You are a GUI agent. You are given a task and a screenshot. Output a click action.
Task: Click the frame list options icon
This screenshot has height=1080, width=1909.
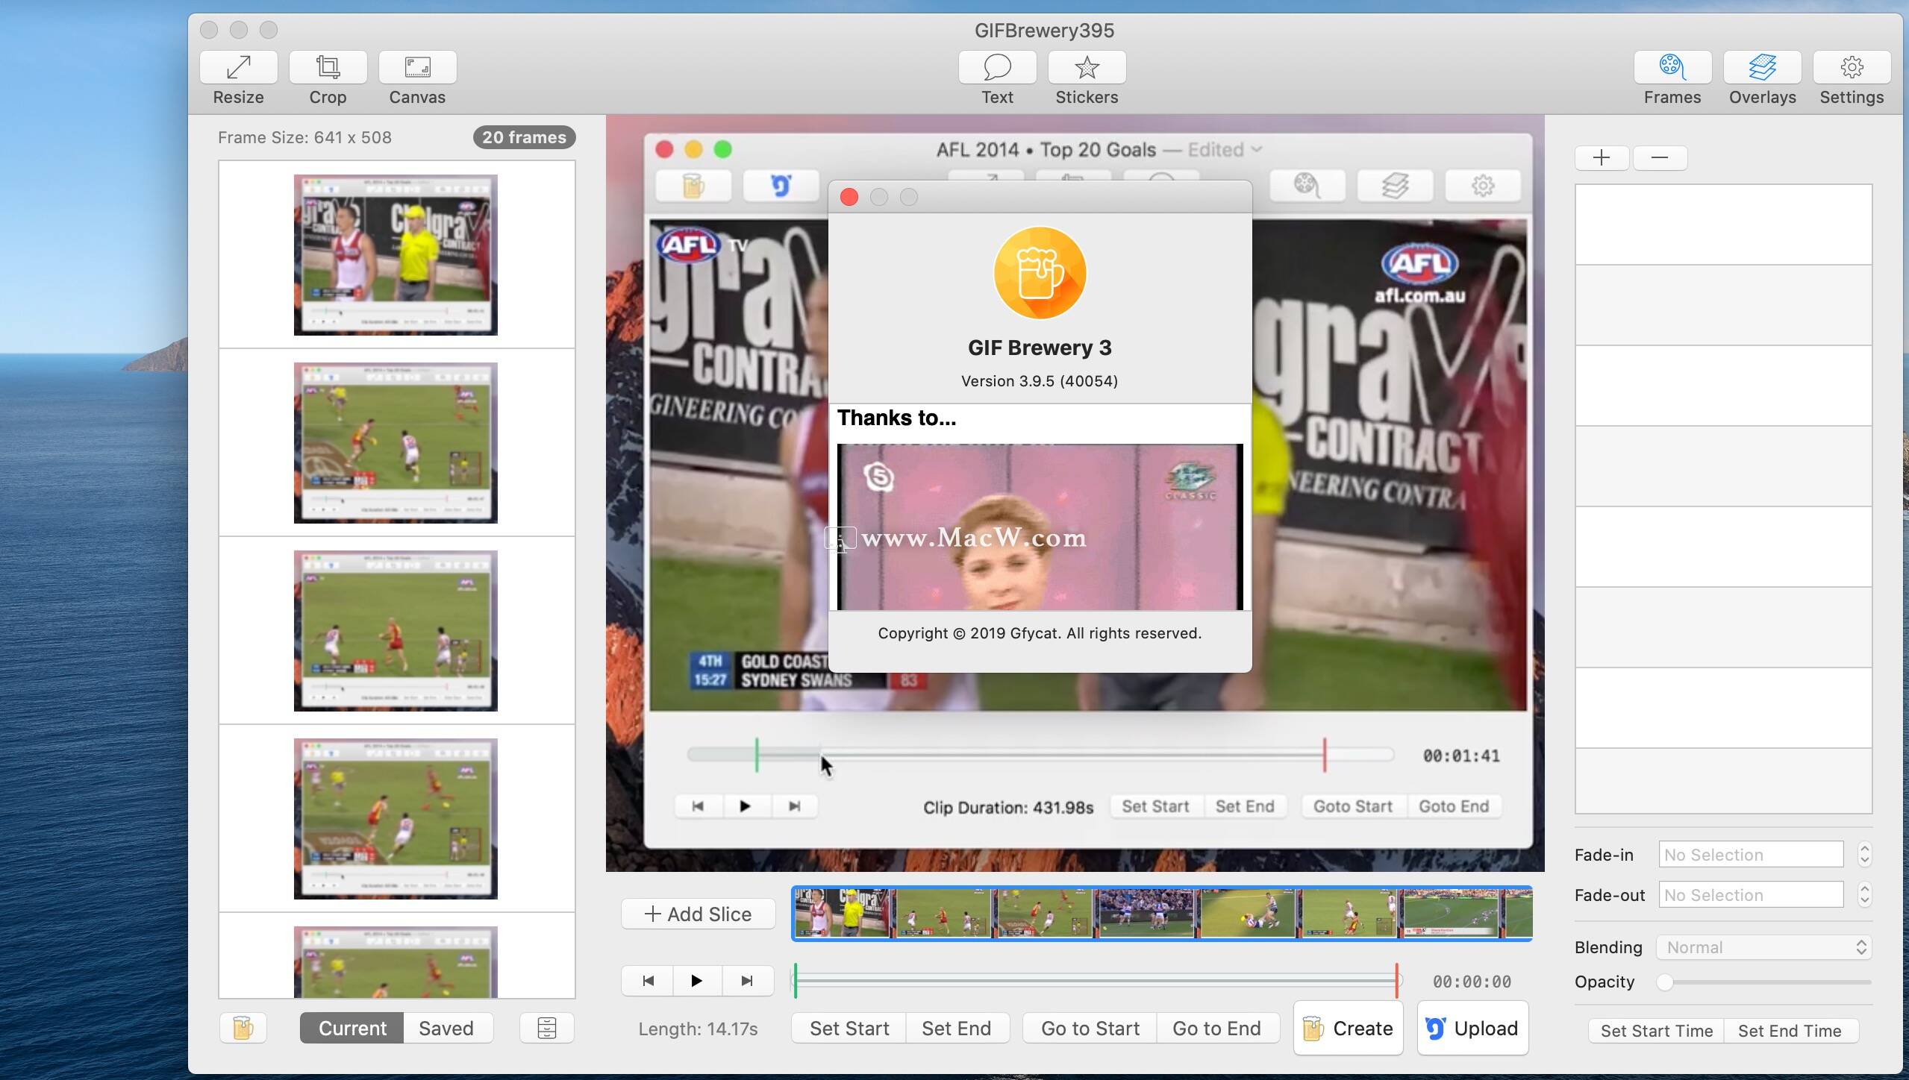546,1028
